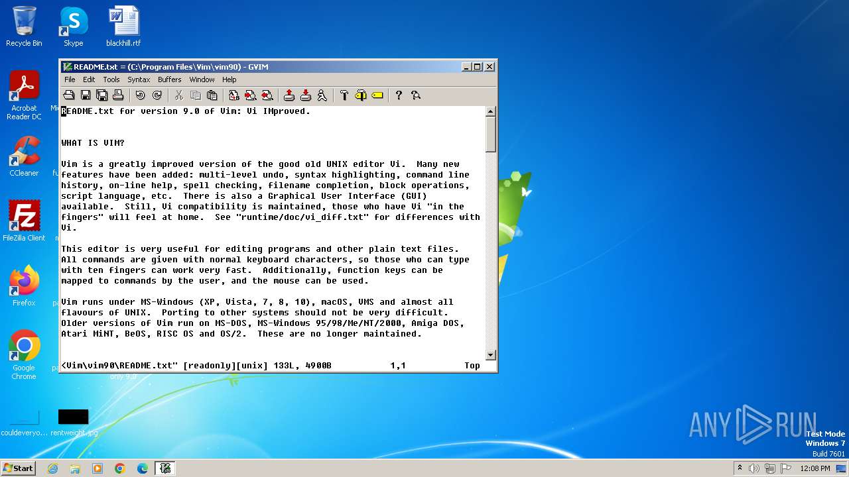This screenshot has height=477, width=849.
Task: Click the Help question mark toolbar icon
Action: [x=399, y=95]
